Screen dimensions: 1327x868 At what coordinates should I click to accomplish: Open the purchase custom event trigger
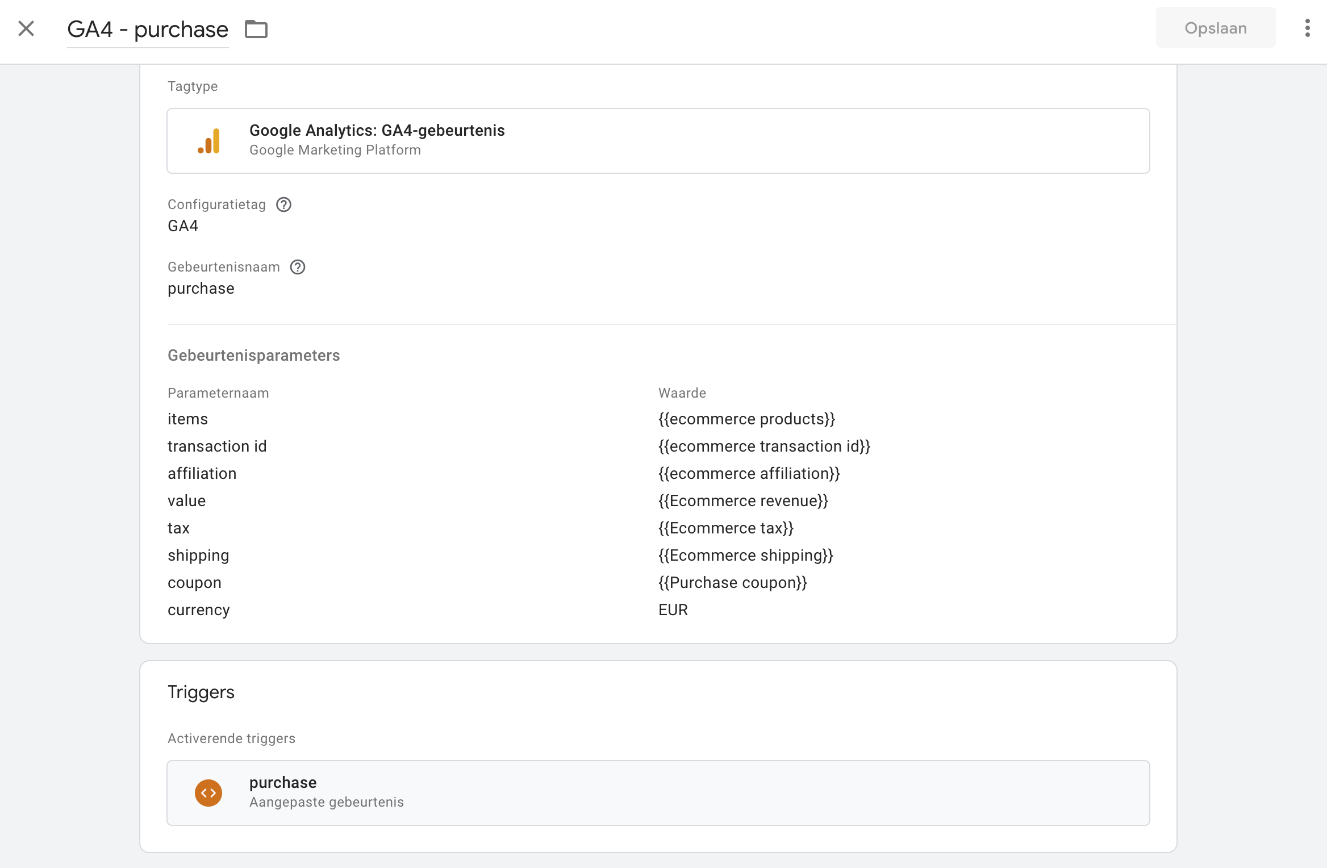click(x=658, y=793)
